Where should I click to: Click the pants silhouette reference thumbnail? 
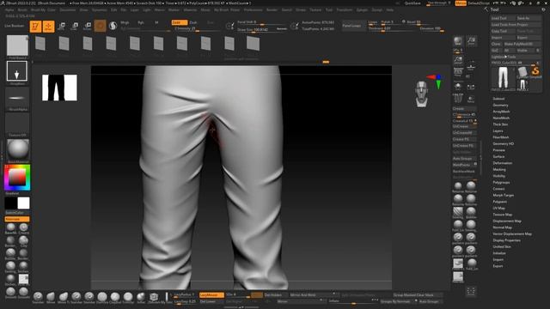(59, 88)
